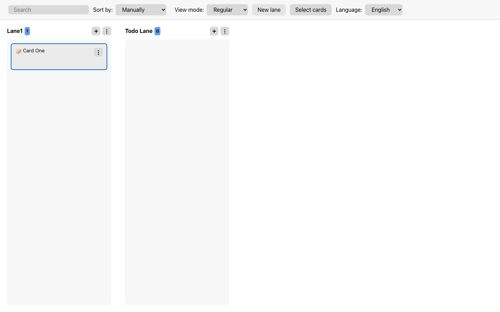Click the Todo Lane title

tap(139, 31)
